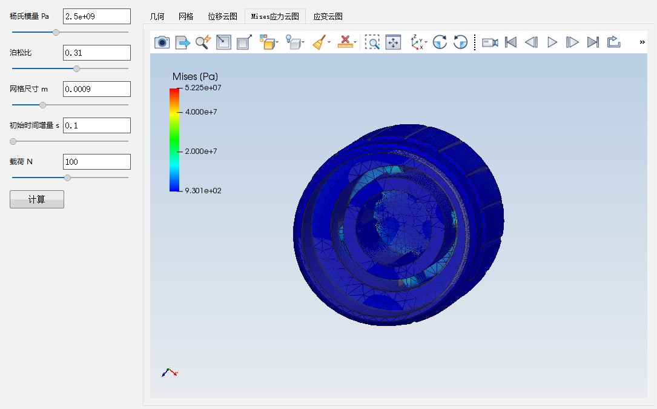Click the legend maximum value 5.225e+07

point(203,88)
